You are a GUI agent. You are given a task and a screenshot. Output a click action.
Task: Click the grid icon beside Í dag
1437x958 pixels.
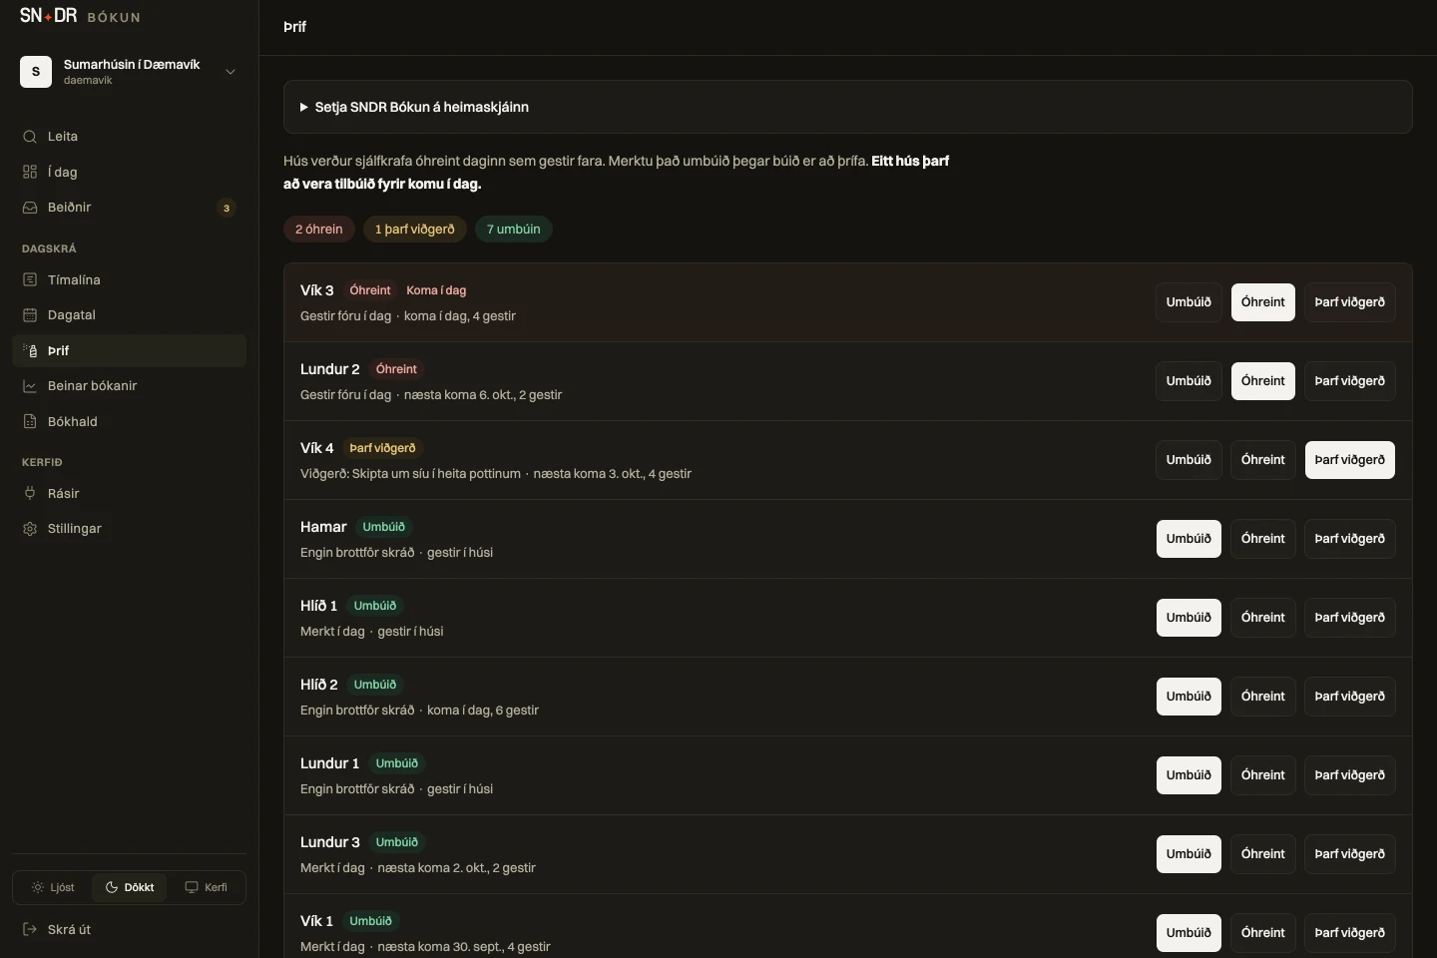30,172
